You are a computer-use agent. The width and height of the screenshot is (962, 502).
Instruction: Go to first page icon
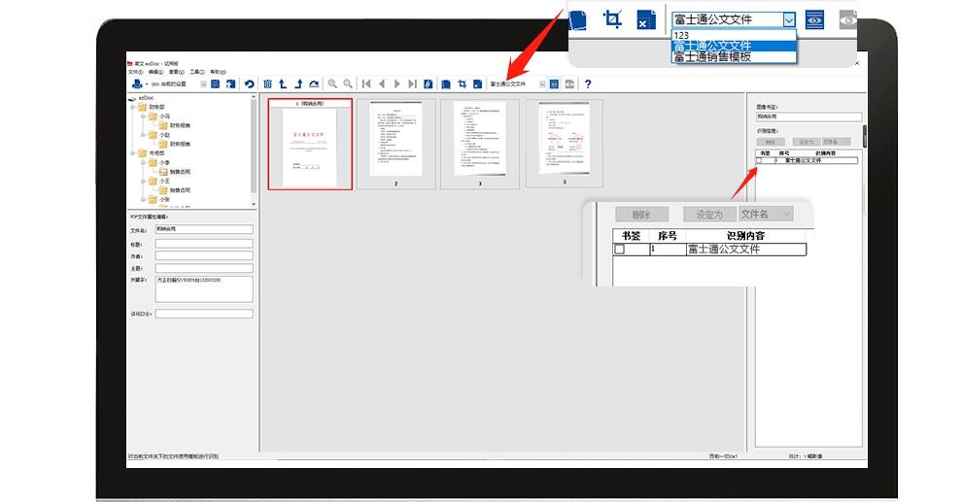point(366,84)
